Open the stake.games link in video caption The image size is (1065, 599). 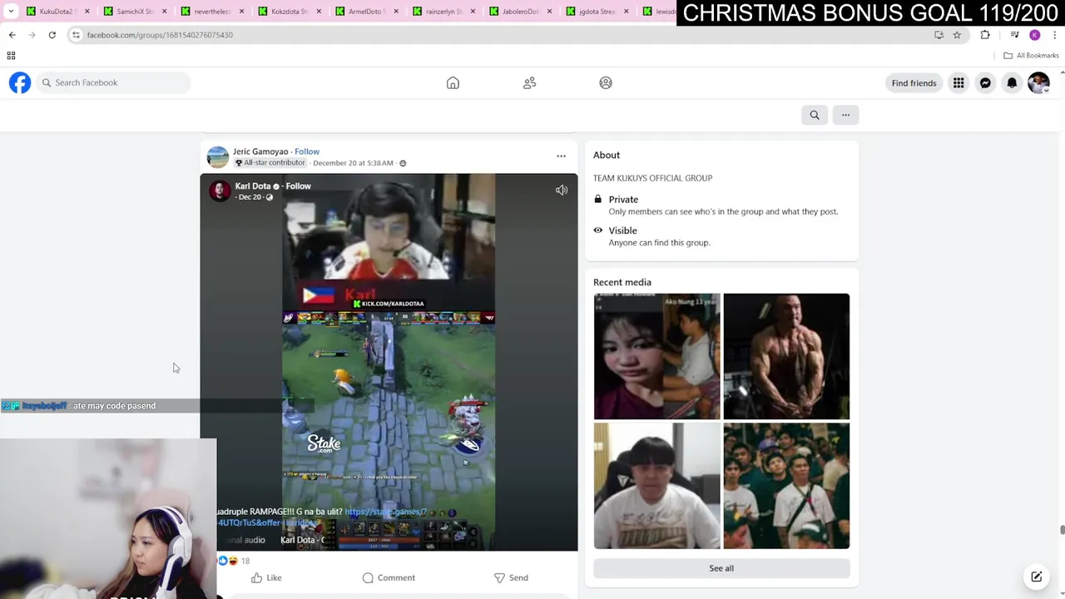click(x=385, y=512)
